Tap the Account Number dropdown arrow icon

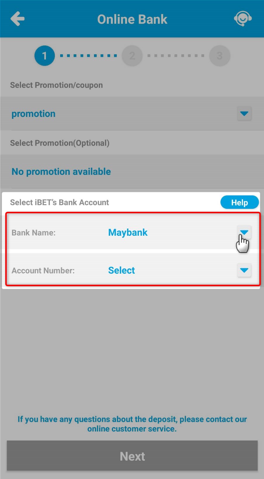point(244,270)
